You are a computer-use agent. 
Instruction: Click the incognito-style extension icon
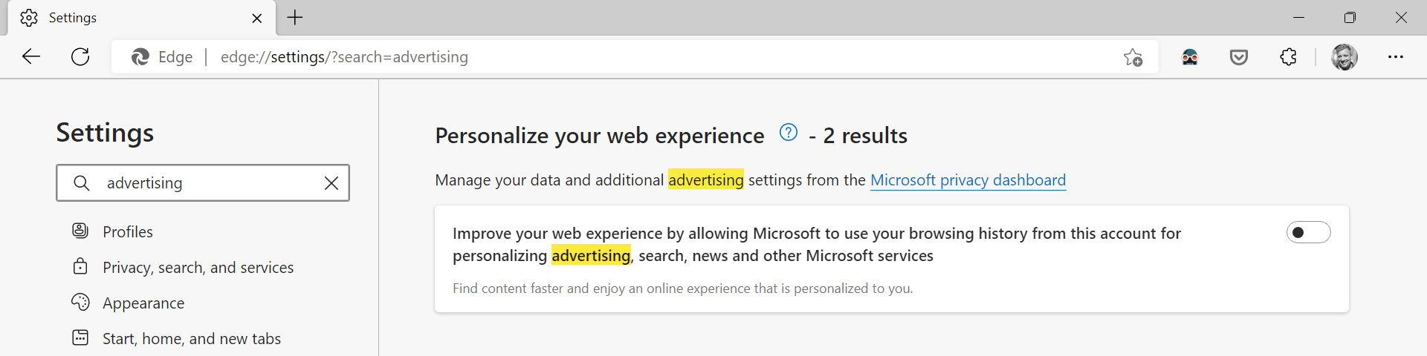pyautogui.click(x=1189, y=57)
